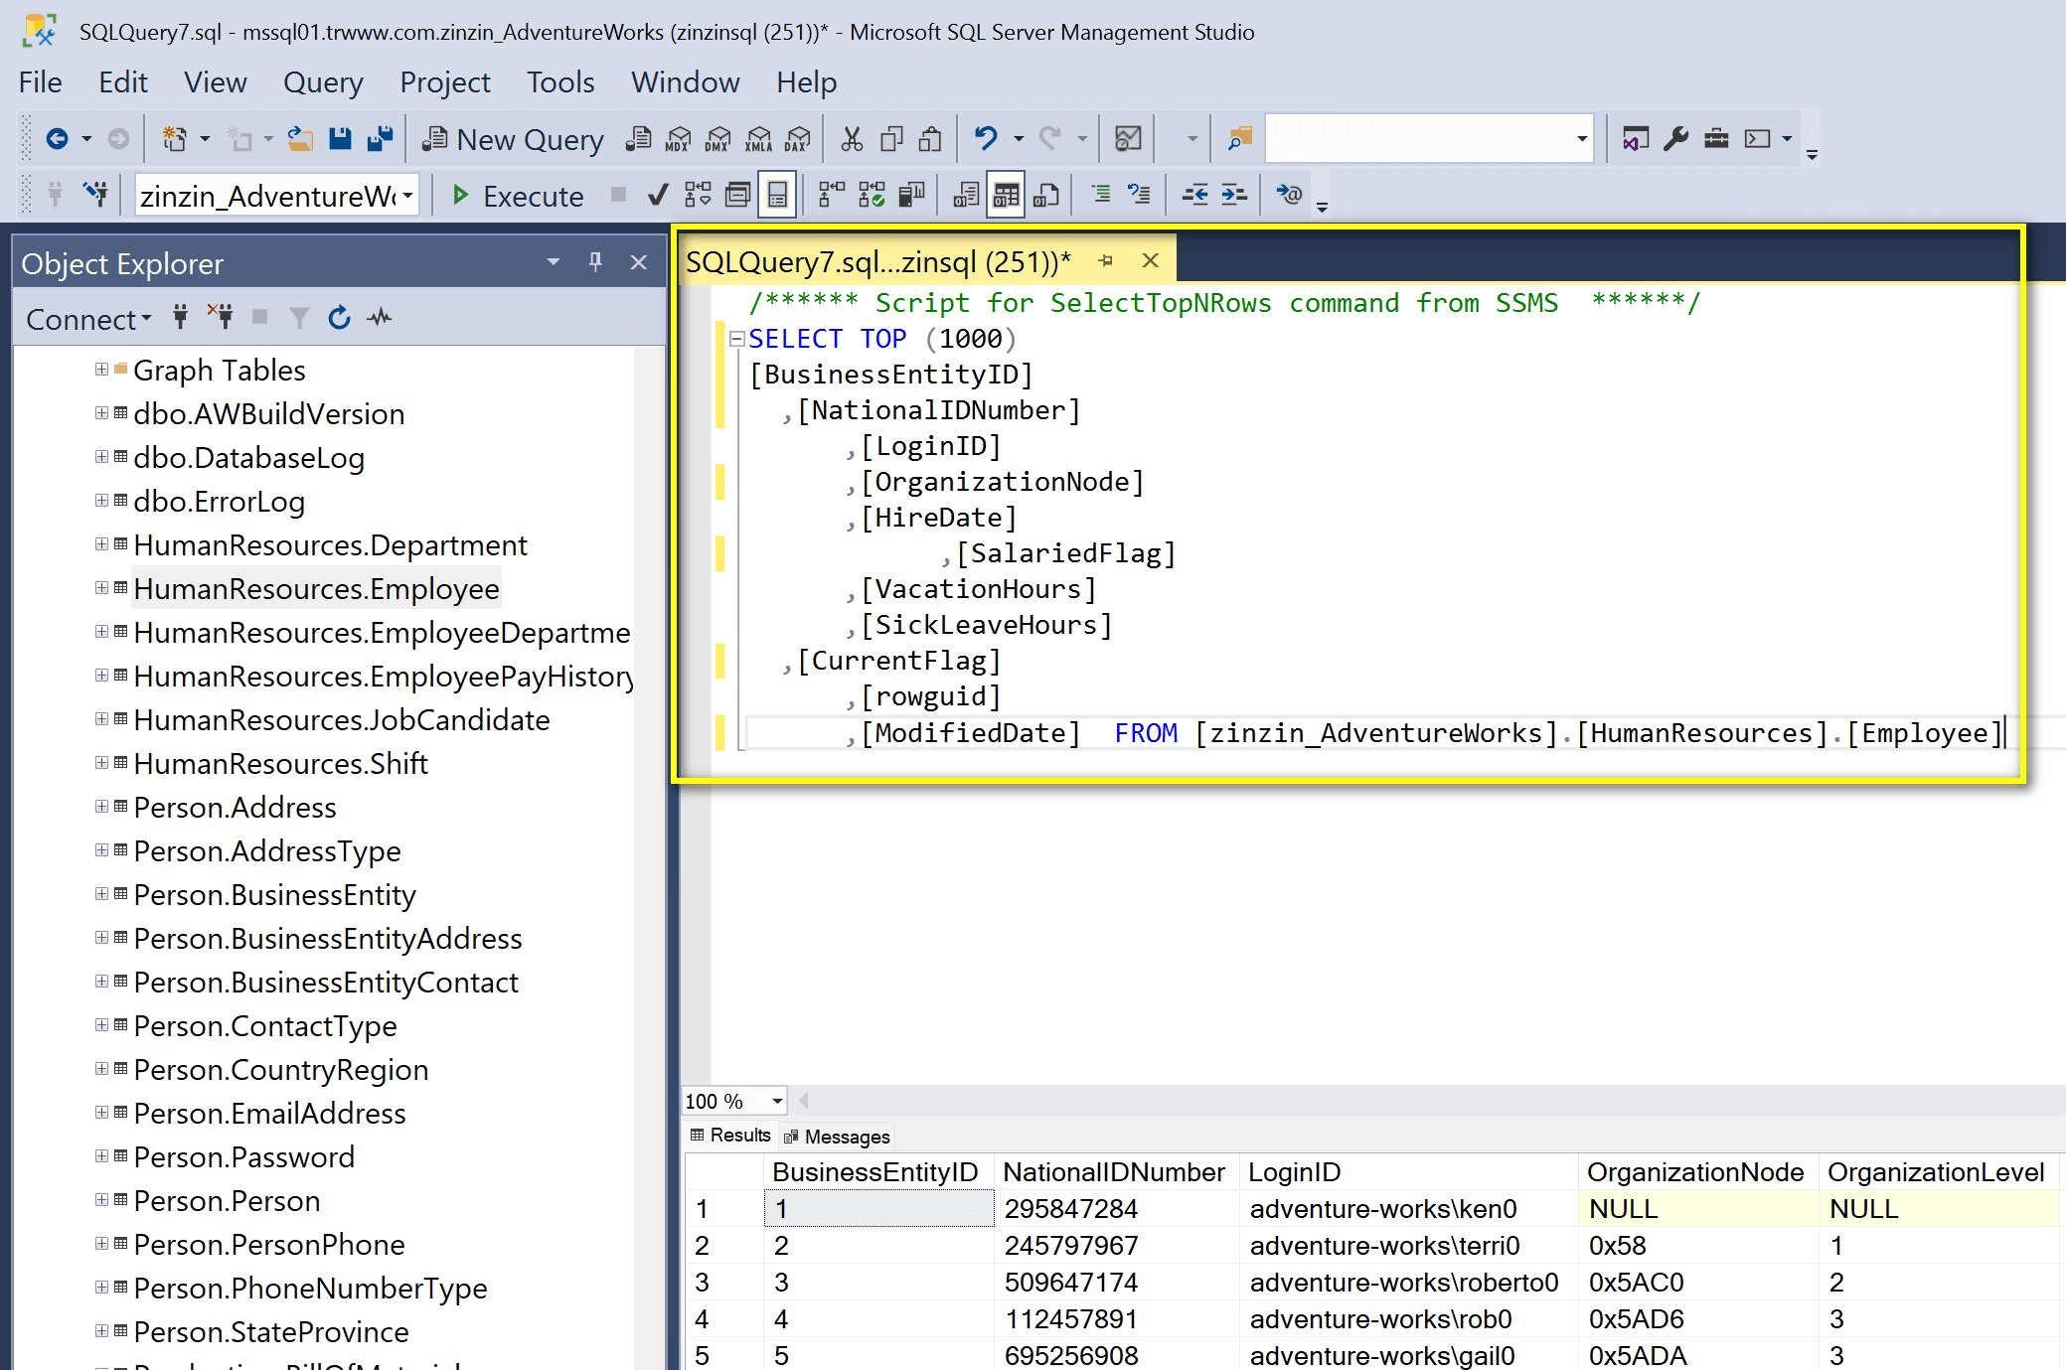Click the Open File folder icon
Image resolution: width=2066 pixels, height=1370 pixels.
pyautogui.click(x=300, y=139)
